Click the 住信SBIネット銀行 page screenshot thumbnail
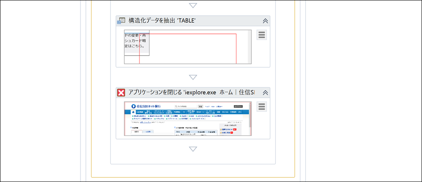 (x=188, y=119)
